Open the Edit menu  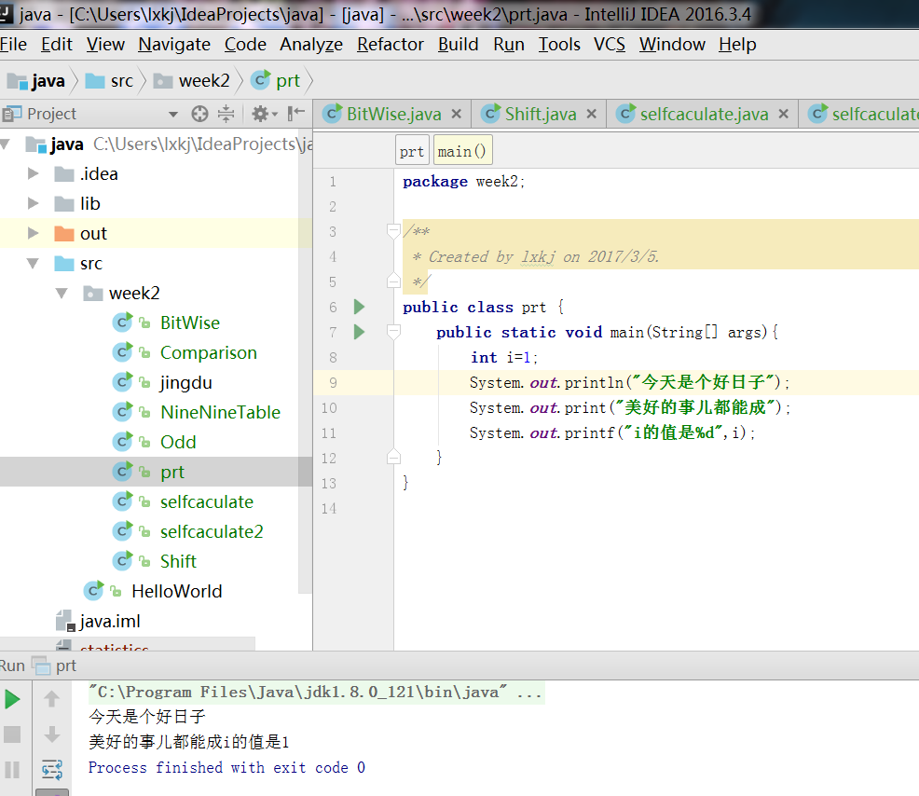pyautogui.click(x=57, y=45)
